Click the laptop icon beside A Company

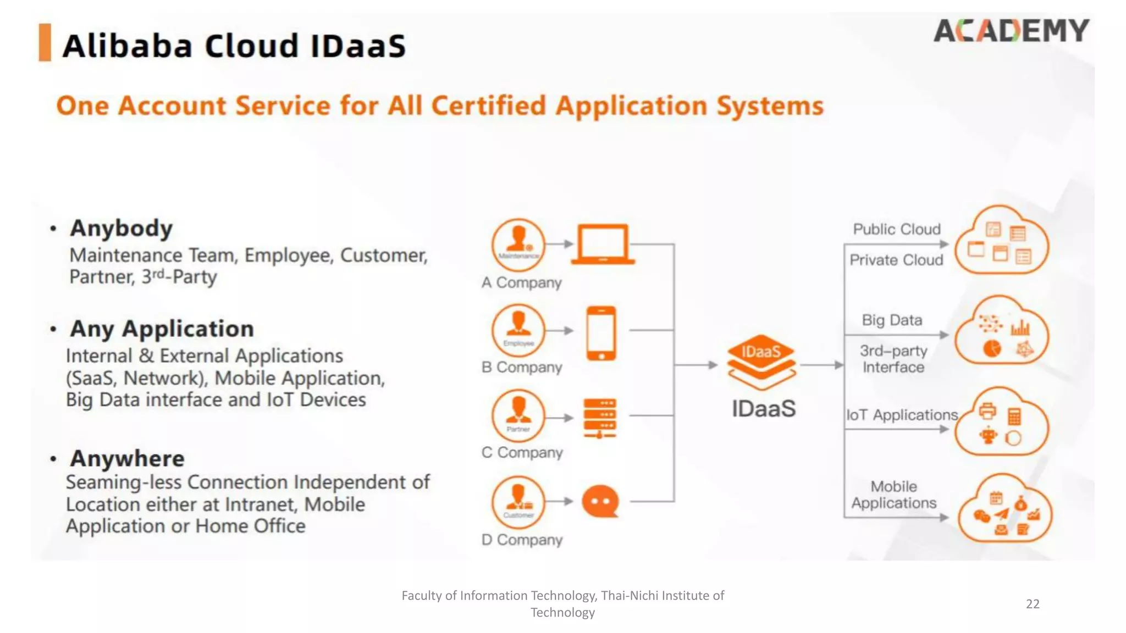(x=603, y=245)
